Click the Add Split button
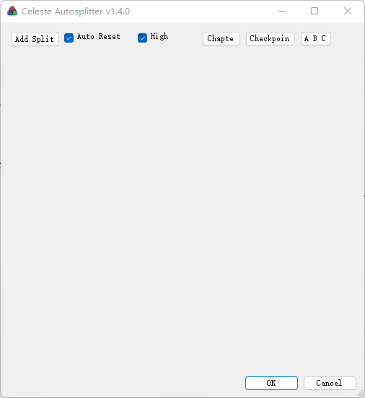The height and width of the screenshot is (398, 365). point(35,39)
